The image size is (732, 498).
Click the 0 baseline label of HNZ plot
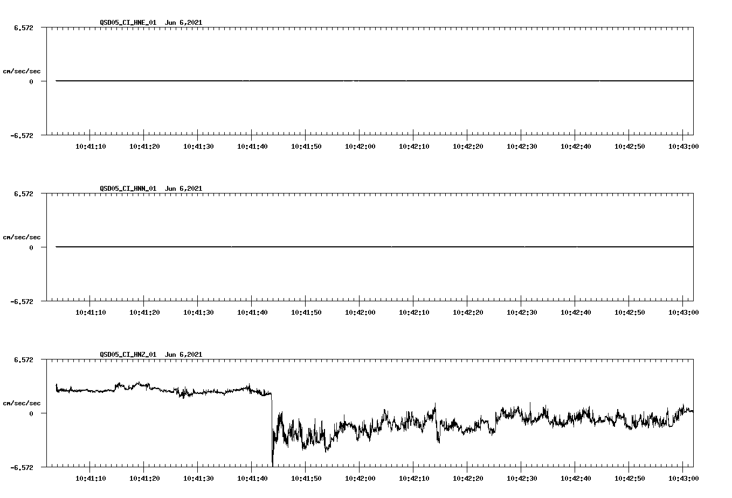click(31, 413)
